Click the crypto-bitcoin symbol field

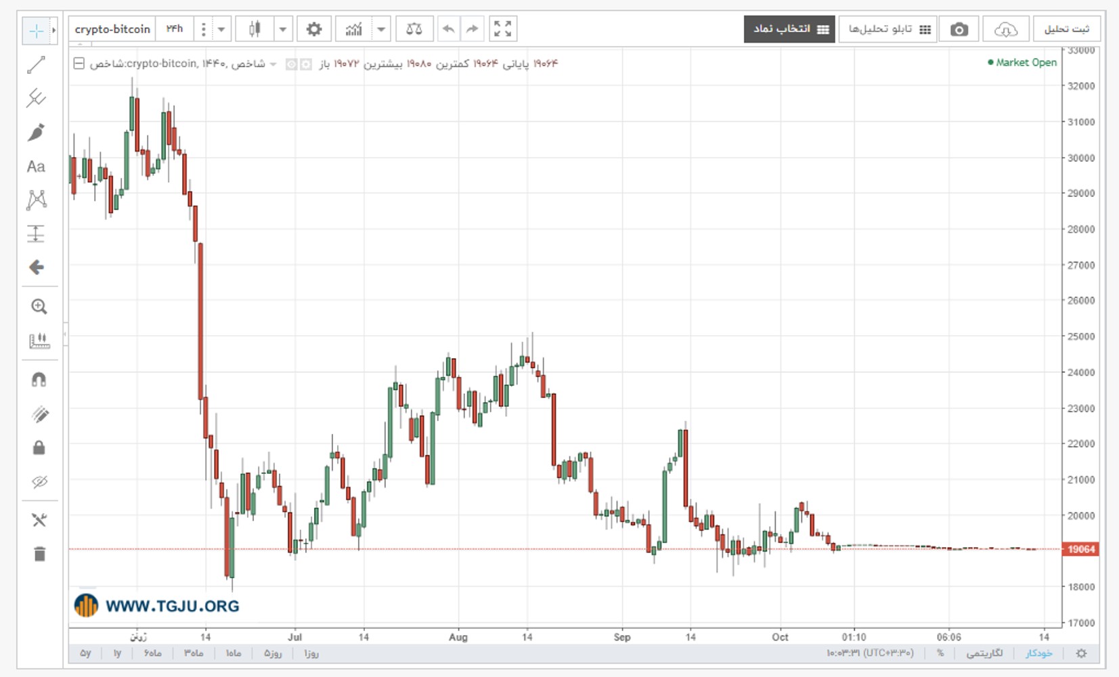coord(112,29)
